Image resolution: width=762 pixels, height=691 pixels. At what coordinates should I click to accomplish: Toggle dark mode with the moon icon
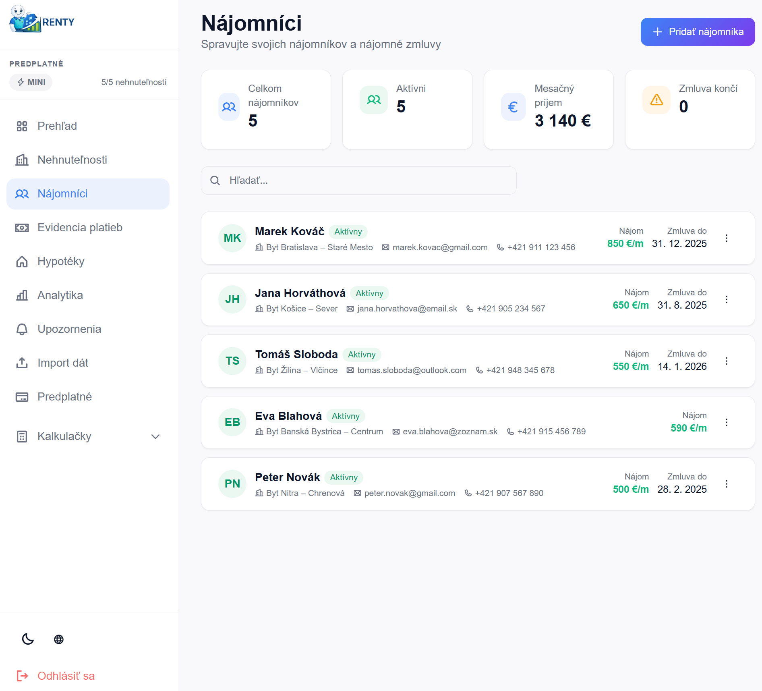(x=27, y=639)
